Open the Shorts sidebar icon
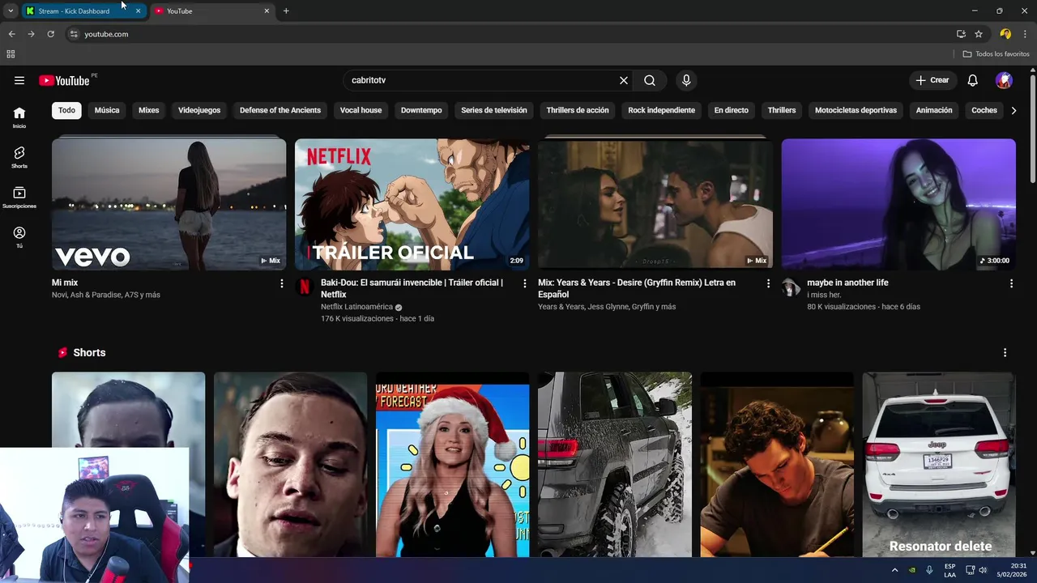 click(19, 157)
